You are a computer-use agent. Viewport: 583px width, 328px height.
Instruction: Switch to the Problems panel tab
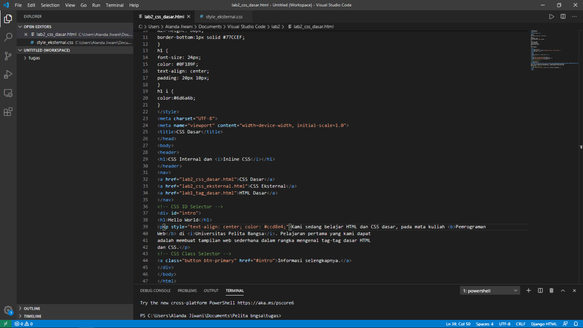pyautogui.click(x=187, y=290)
